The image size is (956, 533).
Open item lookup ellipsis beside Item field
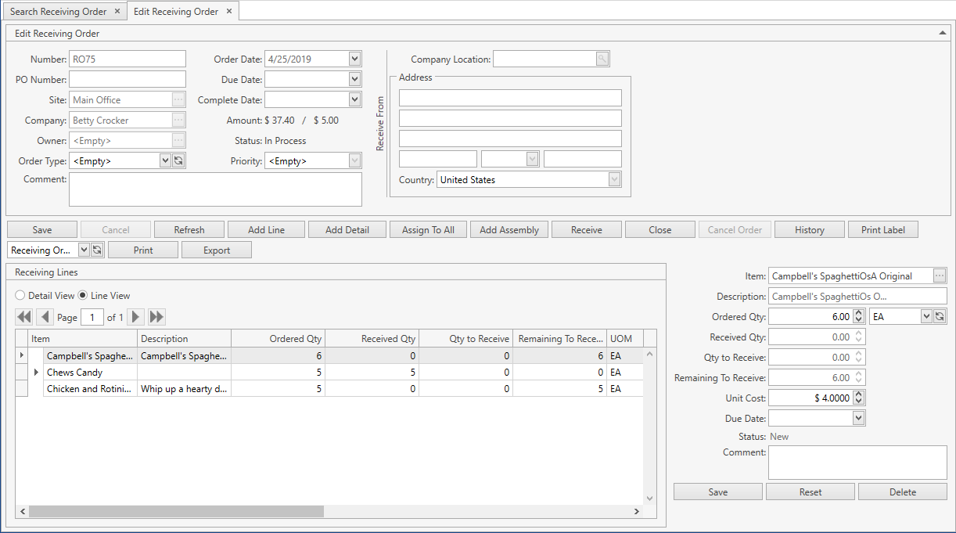click(940, 276)
